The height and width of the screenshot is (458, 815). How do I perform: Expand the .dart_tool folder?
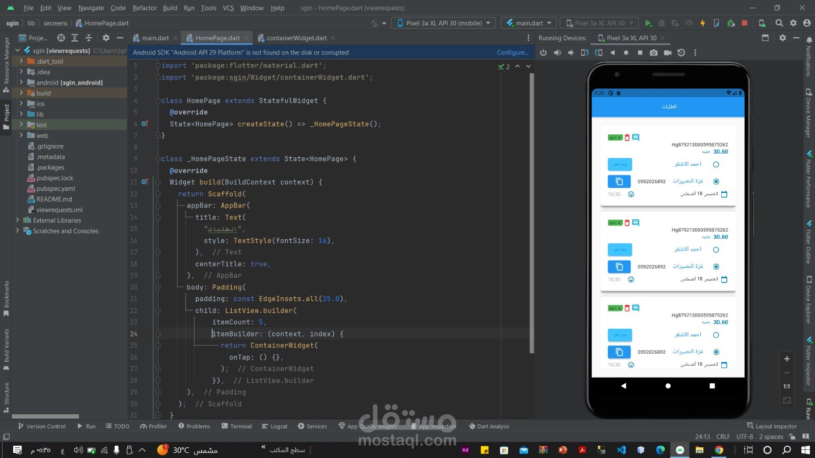coord(21,61)
